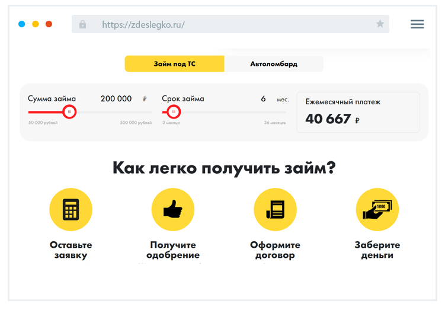
Task: Click the hand with cash icon
Action: tap(377, 209)
